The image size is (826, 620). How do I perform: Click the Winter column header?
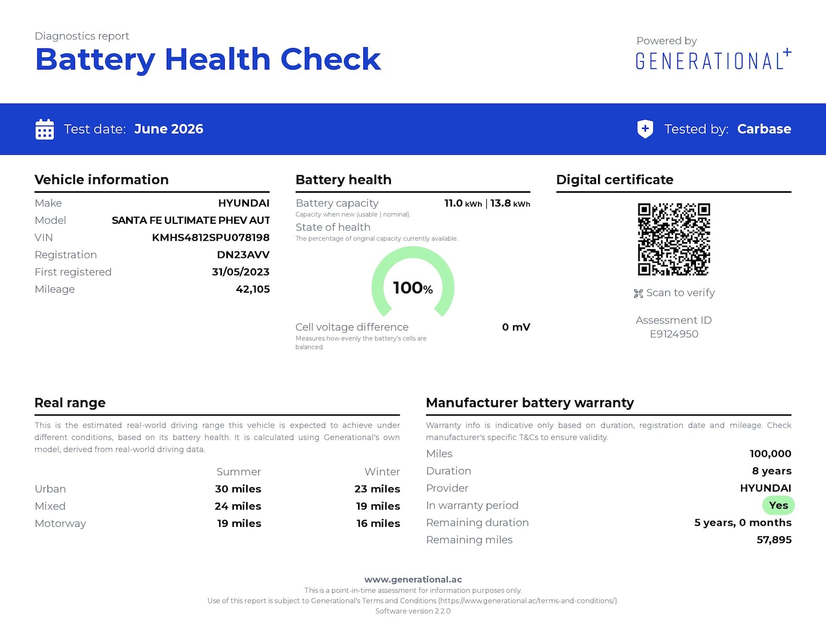click(382, 472)
